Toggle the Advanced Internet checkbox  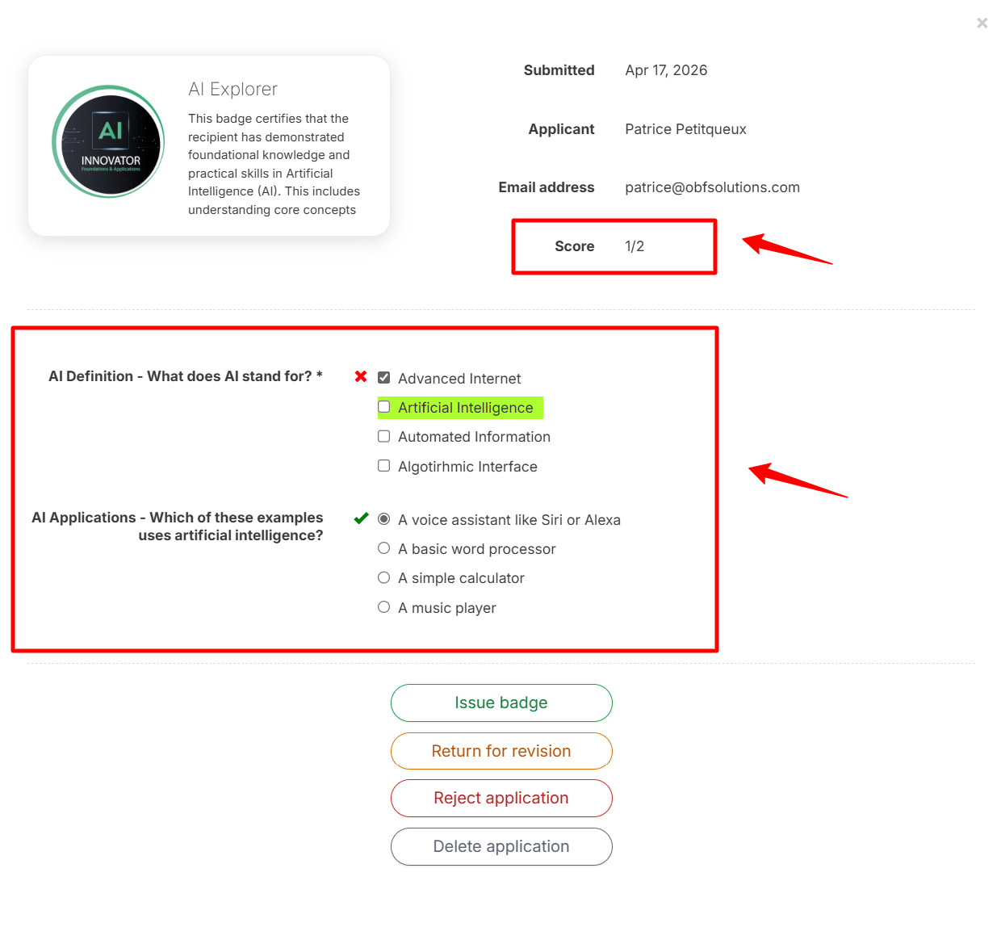384,378
